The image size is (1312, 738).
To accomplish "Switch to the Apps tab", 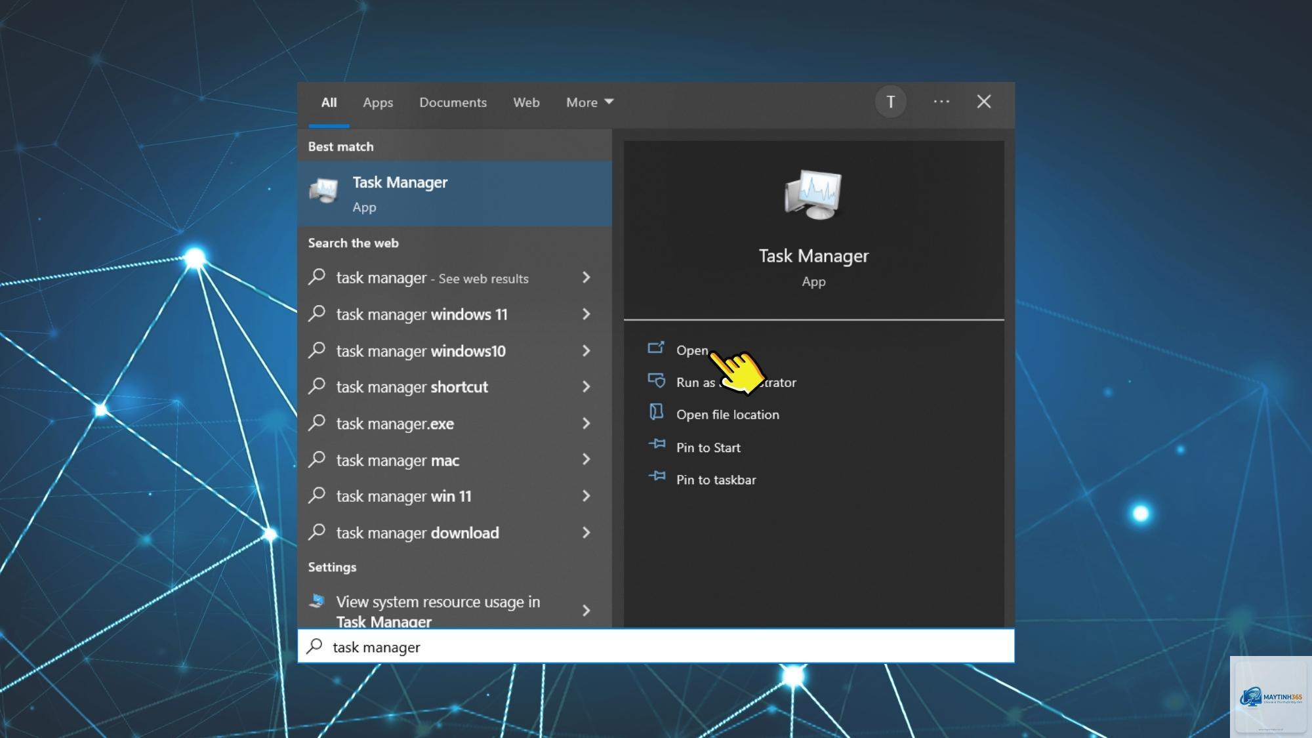I will coord(378,102).
